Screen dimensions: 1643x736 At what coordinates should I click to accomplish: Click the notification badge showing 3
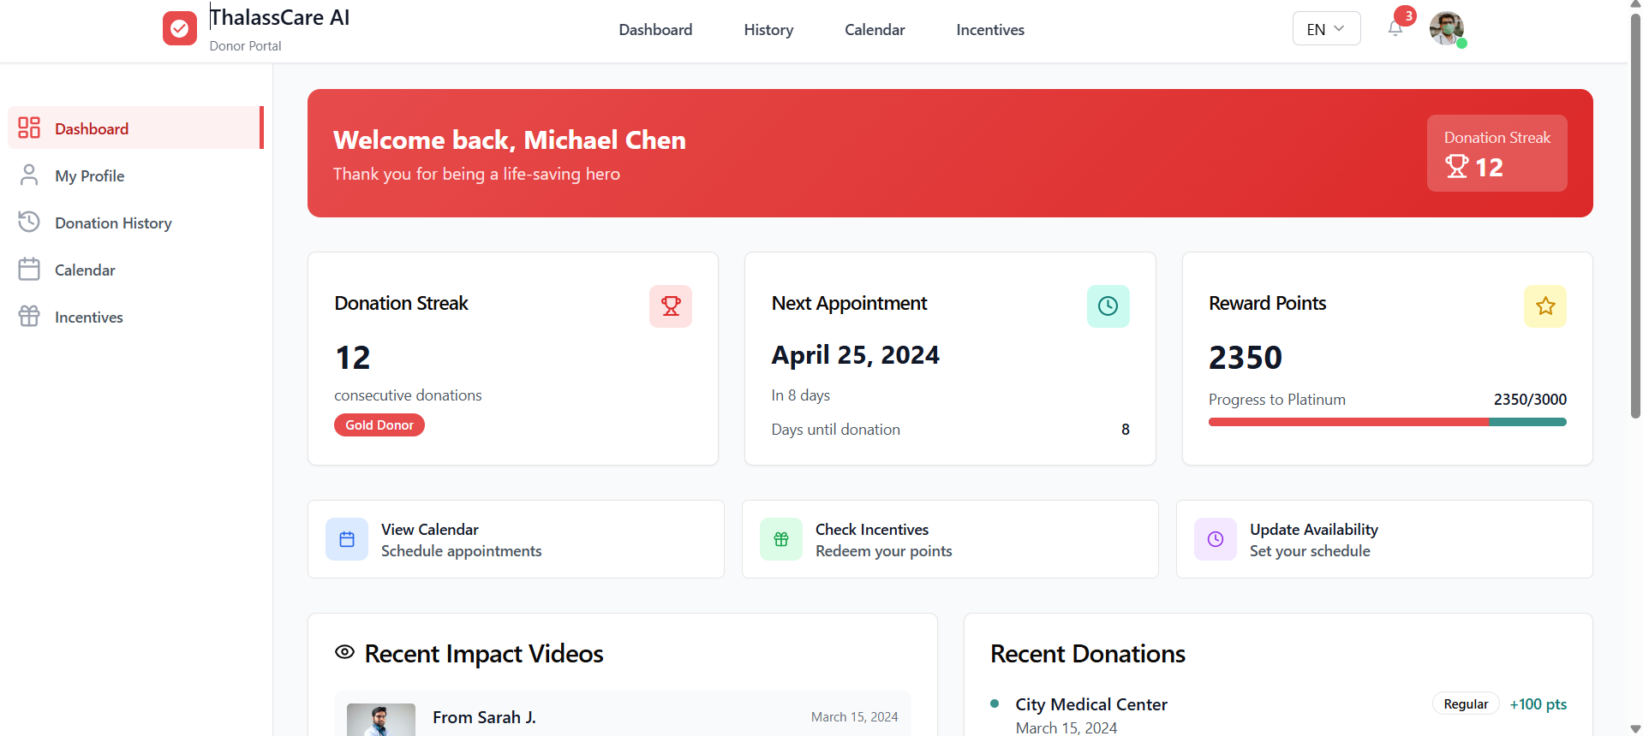(1405, 15)
